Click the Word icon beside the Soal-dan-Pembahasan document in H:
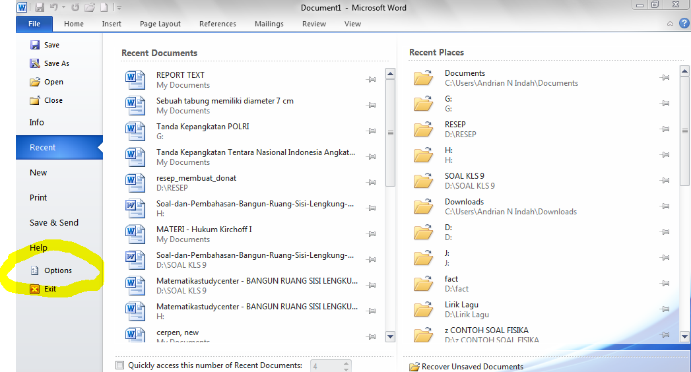Screen dimensions: 691x372 (135, 208)
